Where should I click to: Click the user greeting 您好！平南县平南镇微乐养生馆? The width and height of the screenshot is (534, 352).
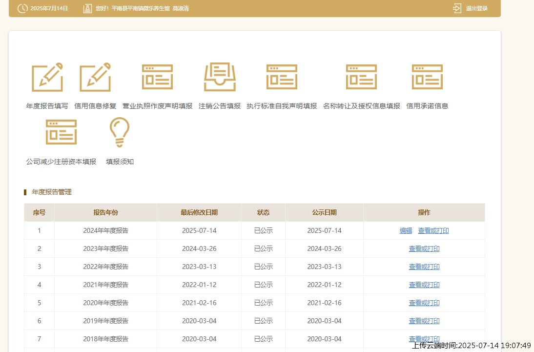(132, 8)
